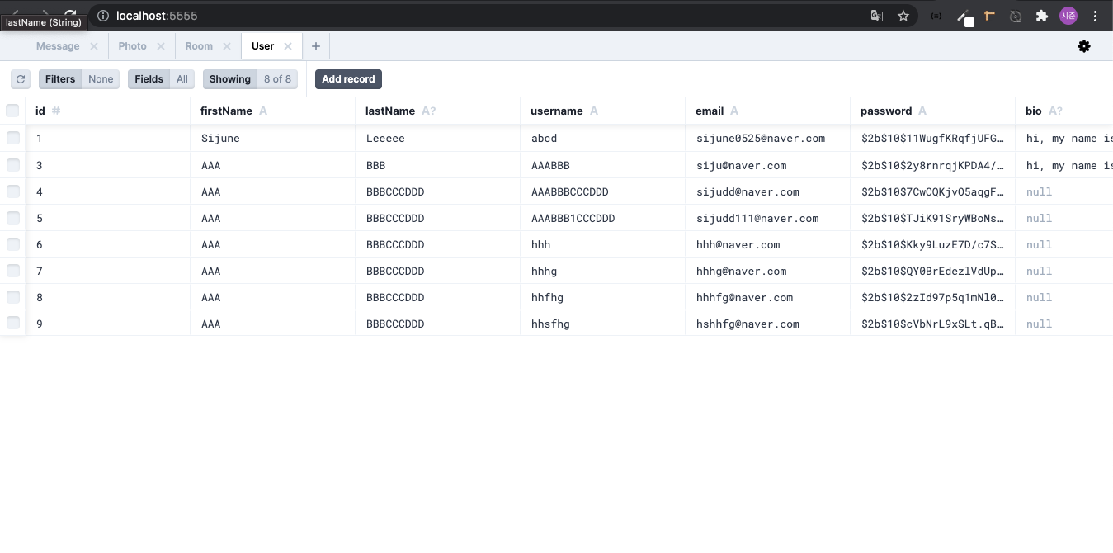1113x553 pixels.
Task: Click the browser reload button
Action: click(x=70, y=15)
